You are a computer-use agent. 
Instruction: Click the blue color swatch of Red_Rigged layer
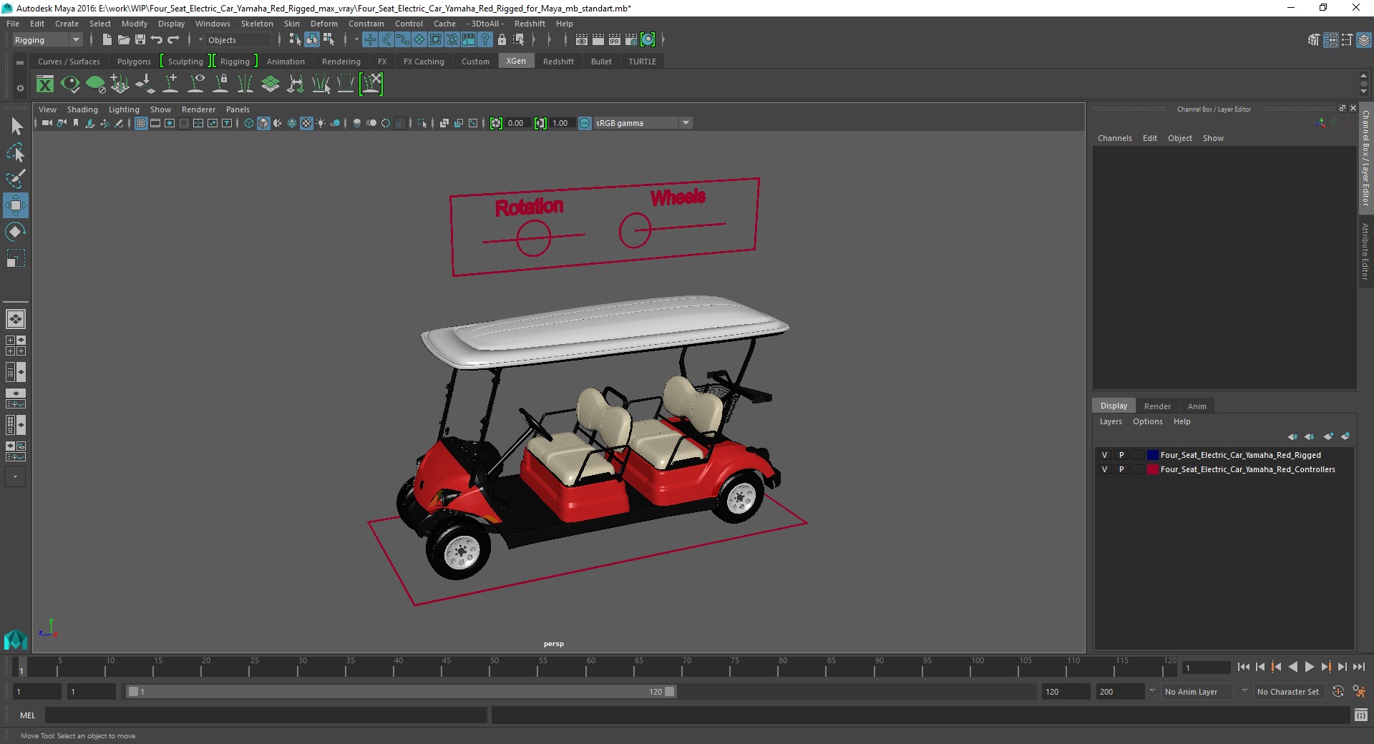tap(1152, 455)
